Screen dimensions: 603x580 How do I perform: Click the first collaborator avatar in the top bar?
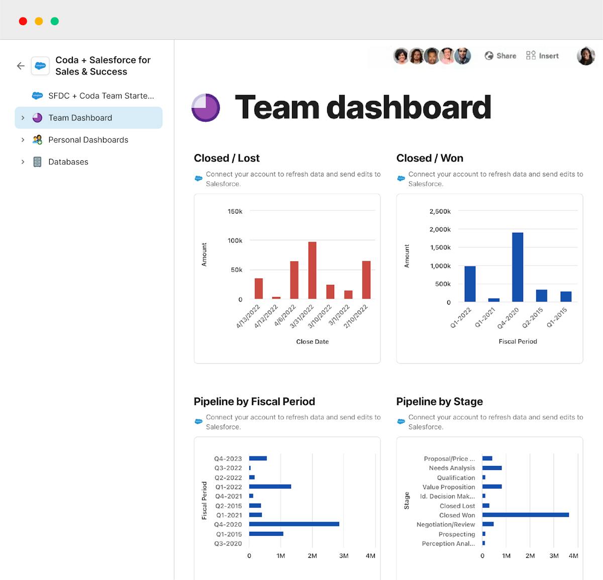[401, 56]
